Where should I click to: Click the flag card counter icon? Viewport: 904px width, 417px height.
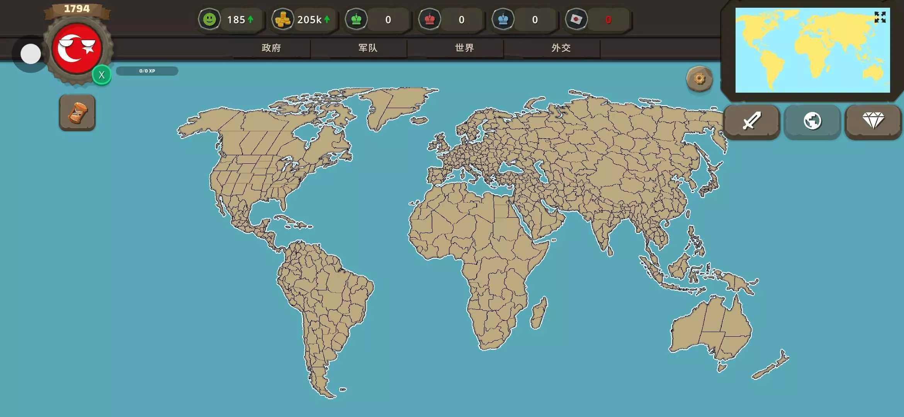576,19
